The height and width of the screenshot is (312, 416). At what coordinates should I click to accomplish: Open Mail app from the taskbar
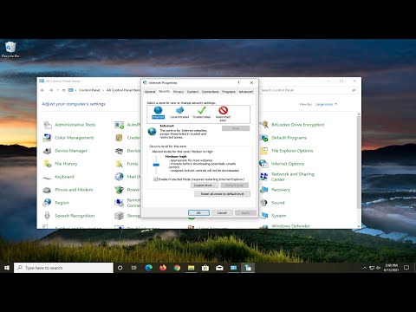(x=219, y=268)
